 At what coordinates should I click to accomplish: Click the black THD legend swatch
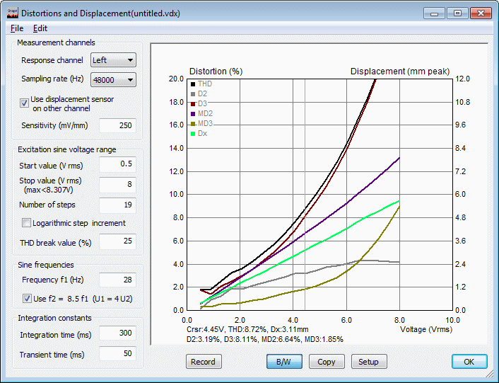[193, 84]
